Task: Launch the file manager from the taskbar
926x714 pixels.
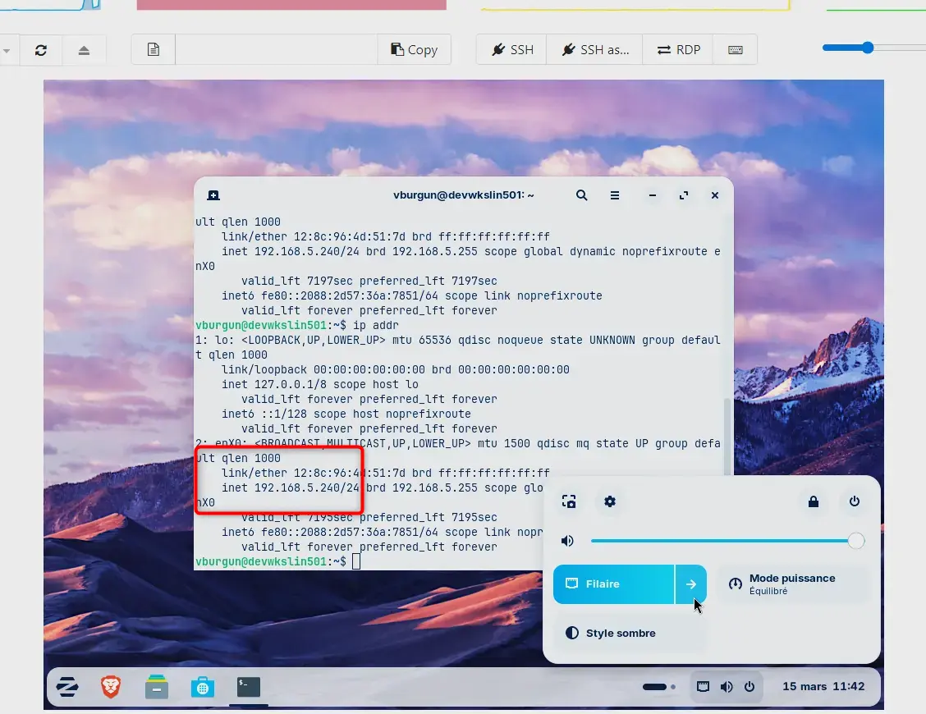Action: point(157,687)
